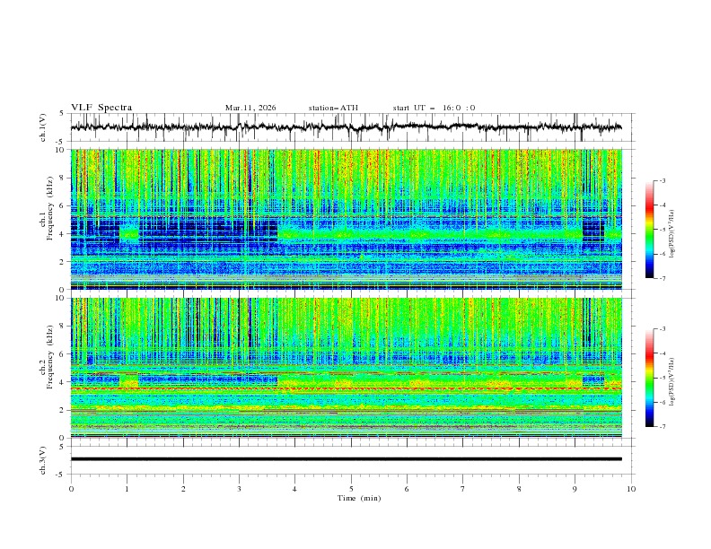711x549 pixels.
Task: Click the ch.2 spectrogram panel
Action: pyautogui.click(x=346, y=368)
